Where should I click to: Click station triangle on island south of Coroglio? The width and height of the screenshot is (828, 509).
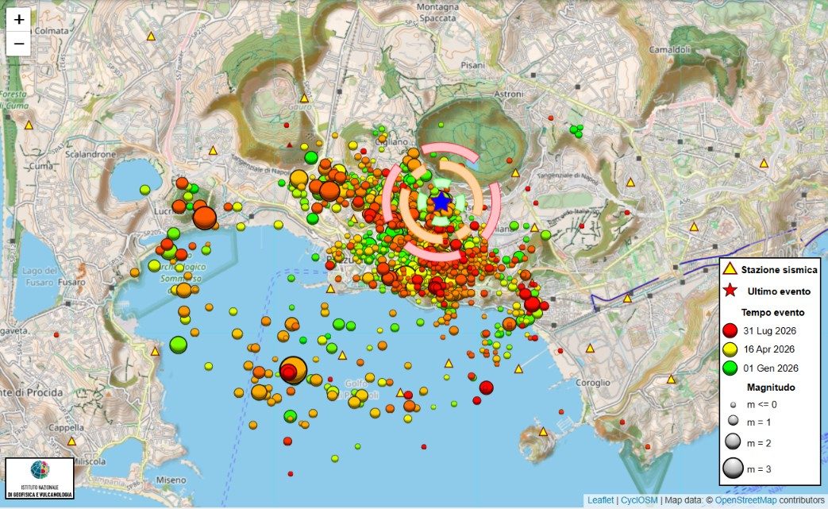(543, 431)
